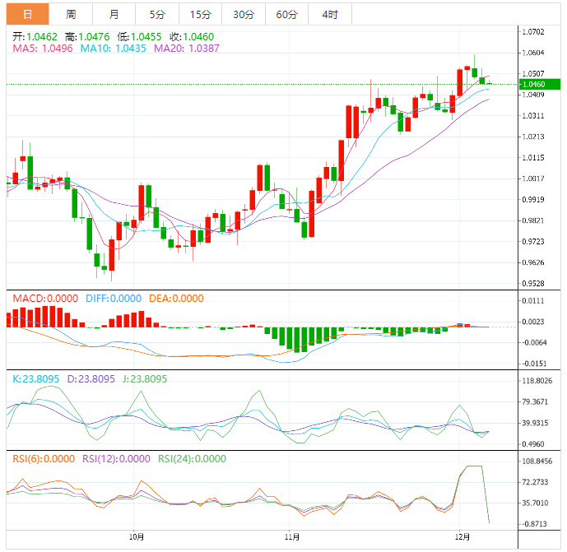The height and width of the screenshot is (552, 567).
Task: Click the RSI(6) indicator label
Action: point(42,459)
